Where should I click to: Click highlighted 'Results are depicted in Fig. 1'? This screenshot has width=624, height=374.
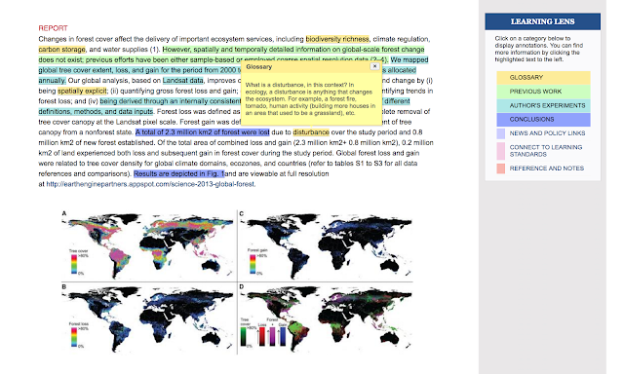pyautogui.click(x=178, y=173)
